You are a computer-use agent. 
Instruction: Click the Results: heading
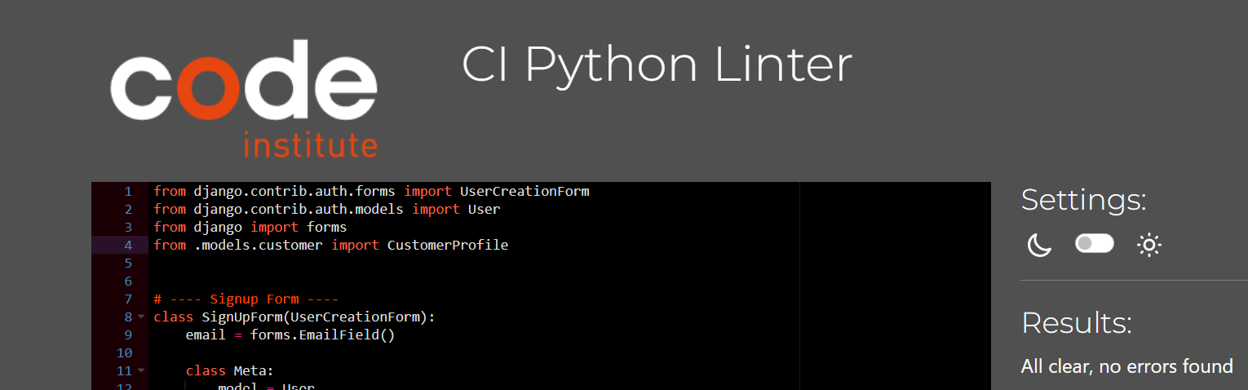tap(1076, 323)
